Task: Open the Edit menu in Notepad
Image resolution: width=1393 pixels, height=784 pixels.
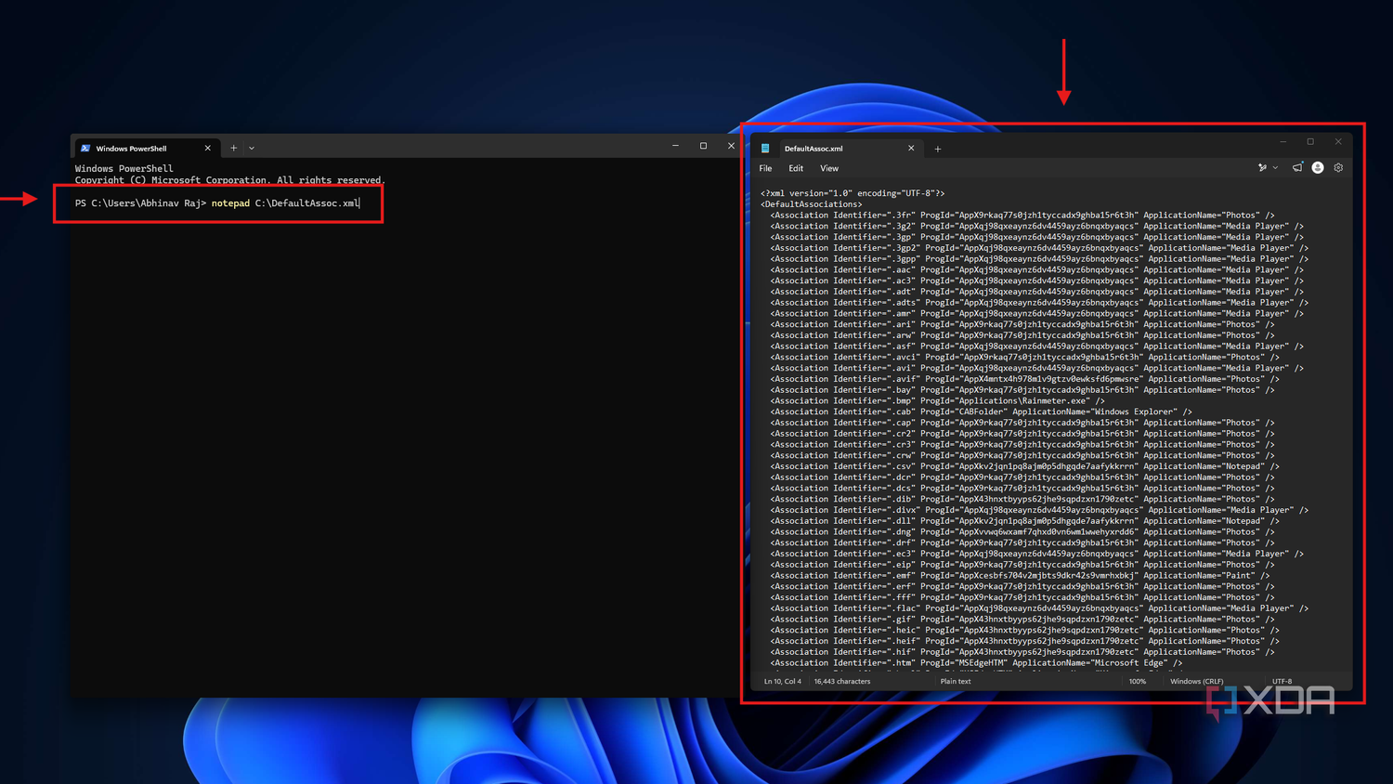Action: tap(796, 169)
